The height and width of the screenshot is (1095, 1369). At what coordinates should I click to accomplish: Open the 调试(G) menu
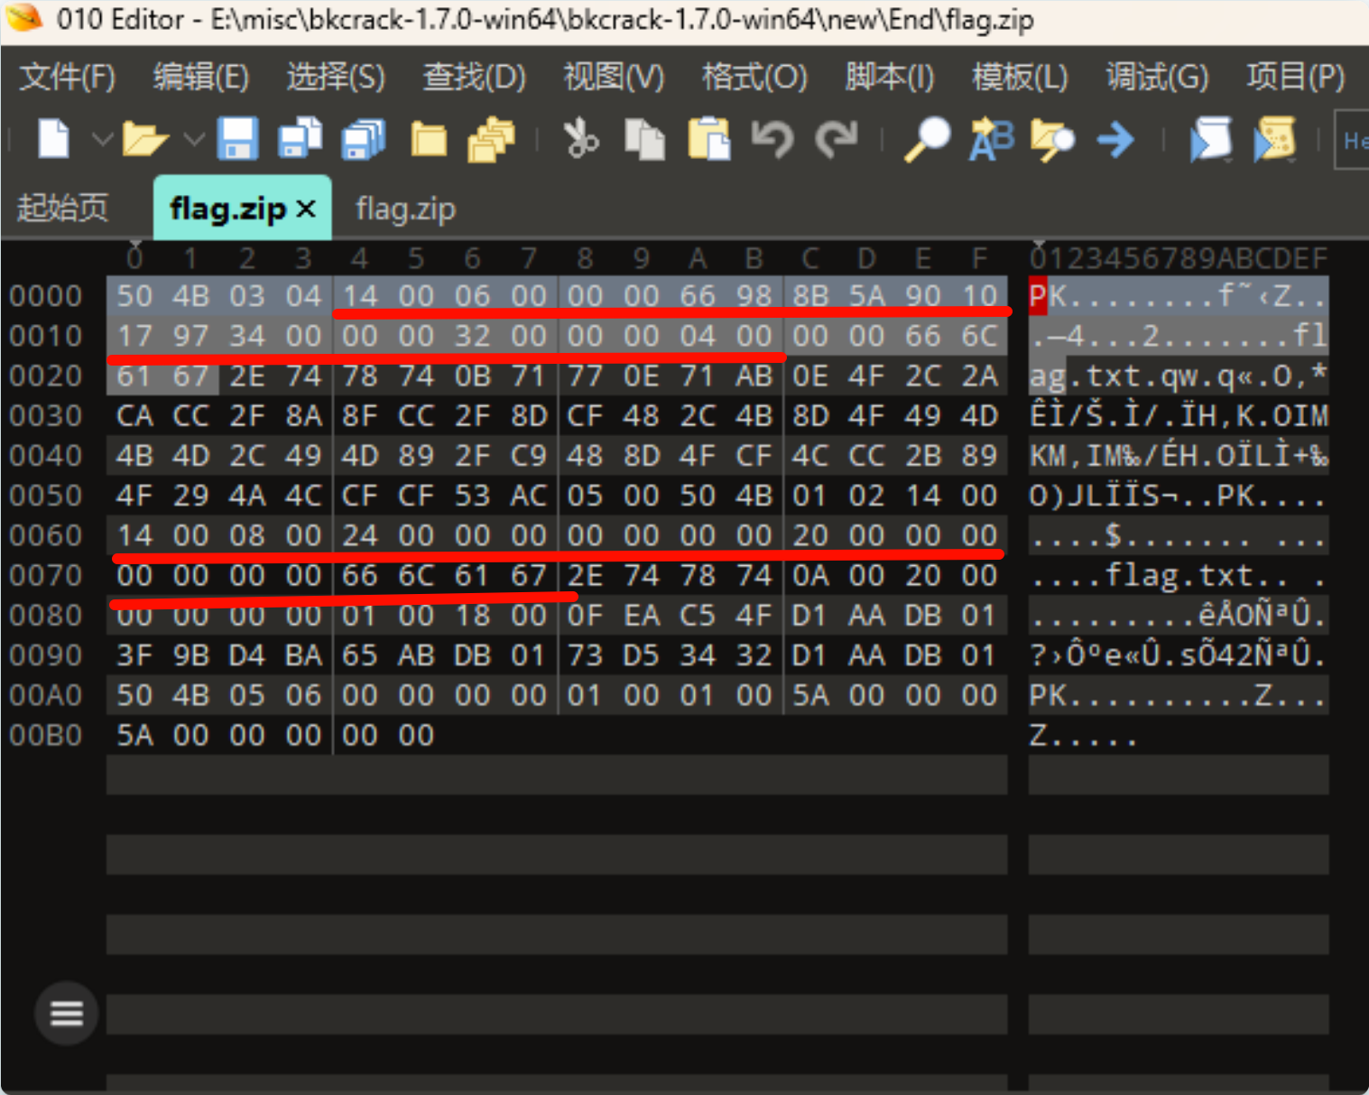tap(1157, 77)
